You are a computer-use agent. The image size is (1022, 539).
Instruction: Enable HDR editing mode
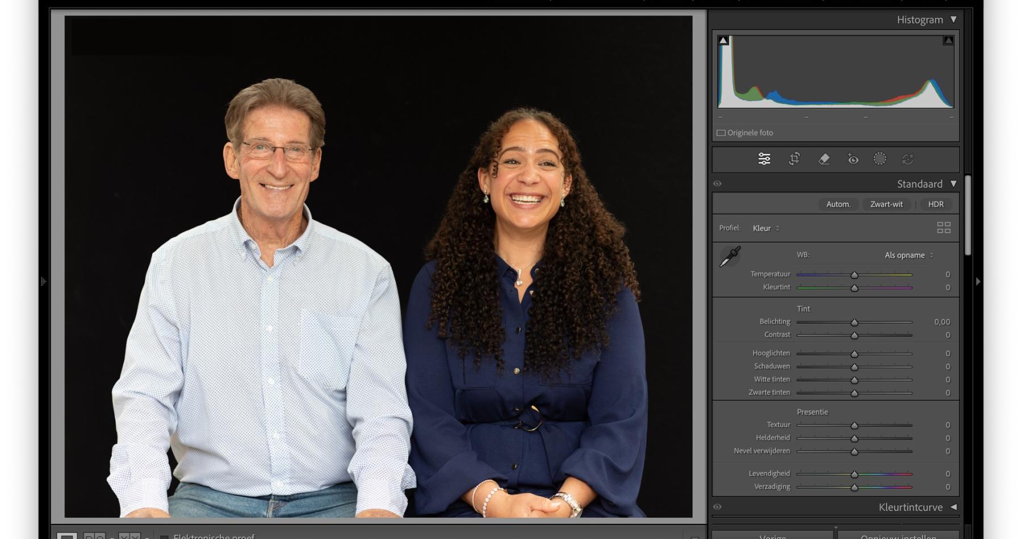[x=936, y=204]
